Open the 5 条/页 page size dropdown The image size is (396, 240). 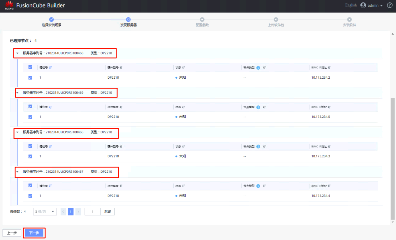(x=45, y=212)
